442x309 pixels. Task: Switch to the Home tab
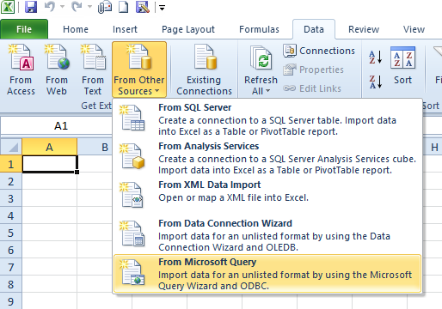[x=76, y=29]
